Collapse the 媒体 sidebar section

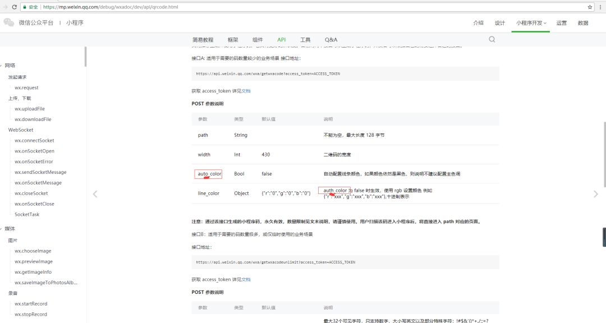1,229
